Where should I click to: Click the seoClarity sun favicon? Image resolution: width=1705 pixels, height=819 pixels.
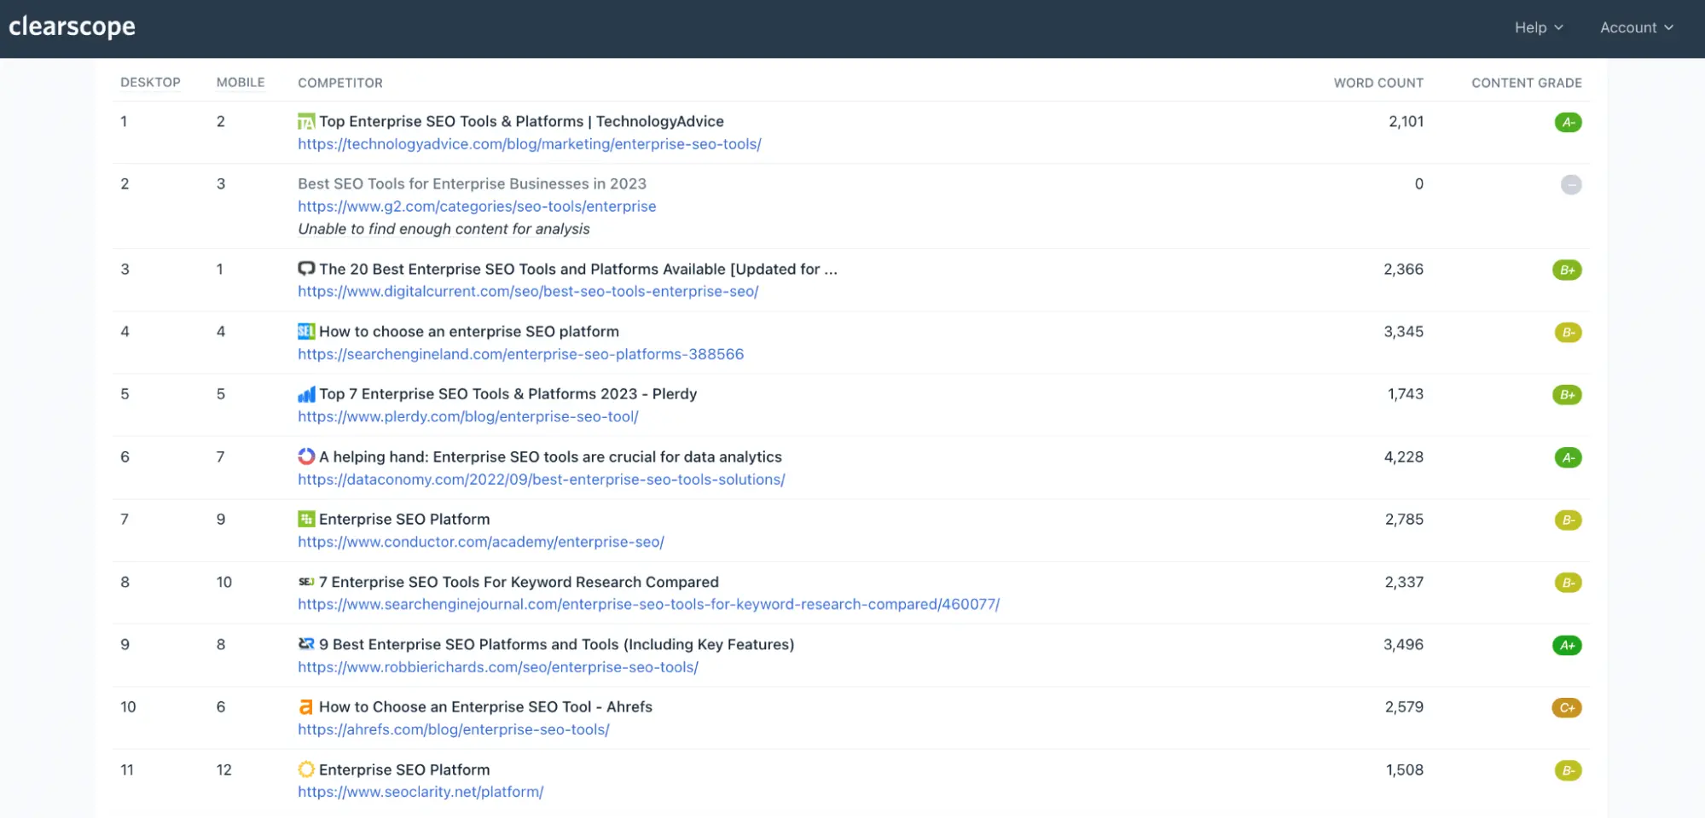tap(306, 770)
